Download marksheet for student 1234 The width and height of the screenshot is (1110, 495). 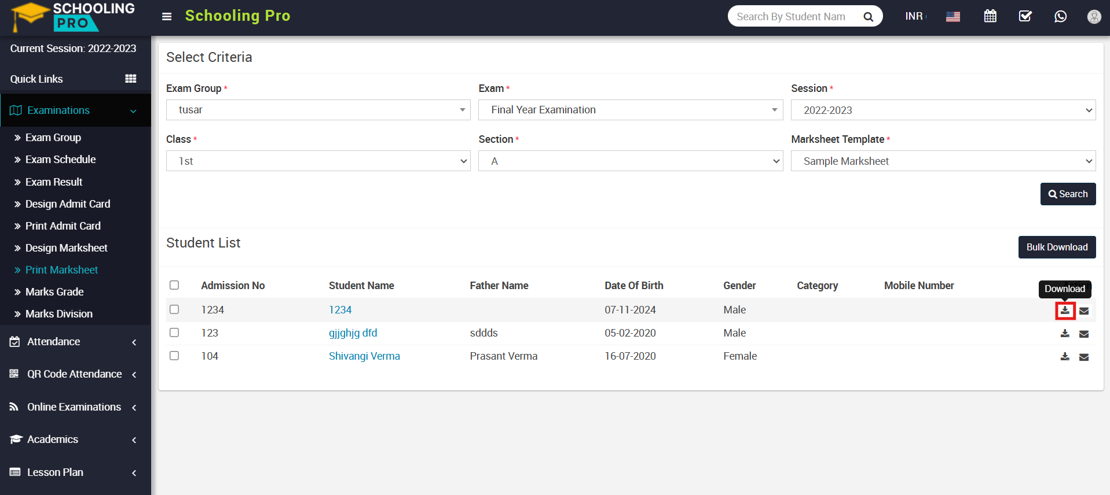tap(1065, 311)
